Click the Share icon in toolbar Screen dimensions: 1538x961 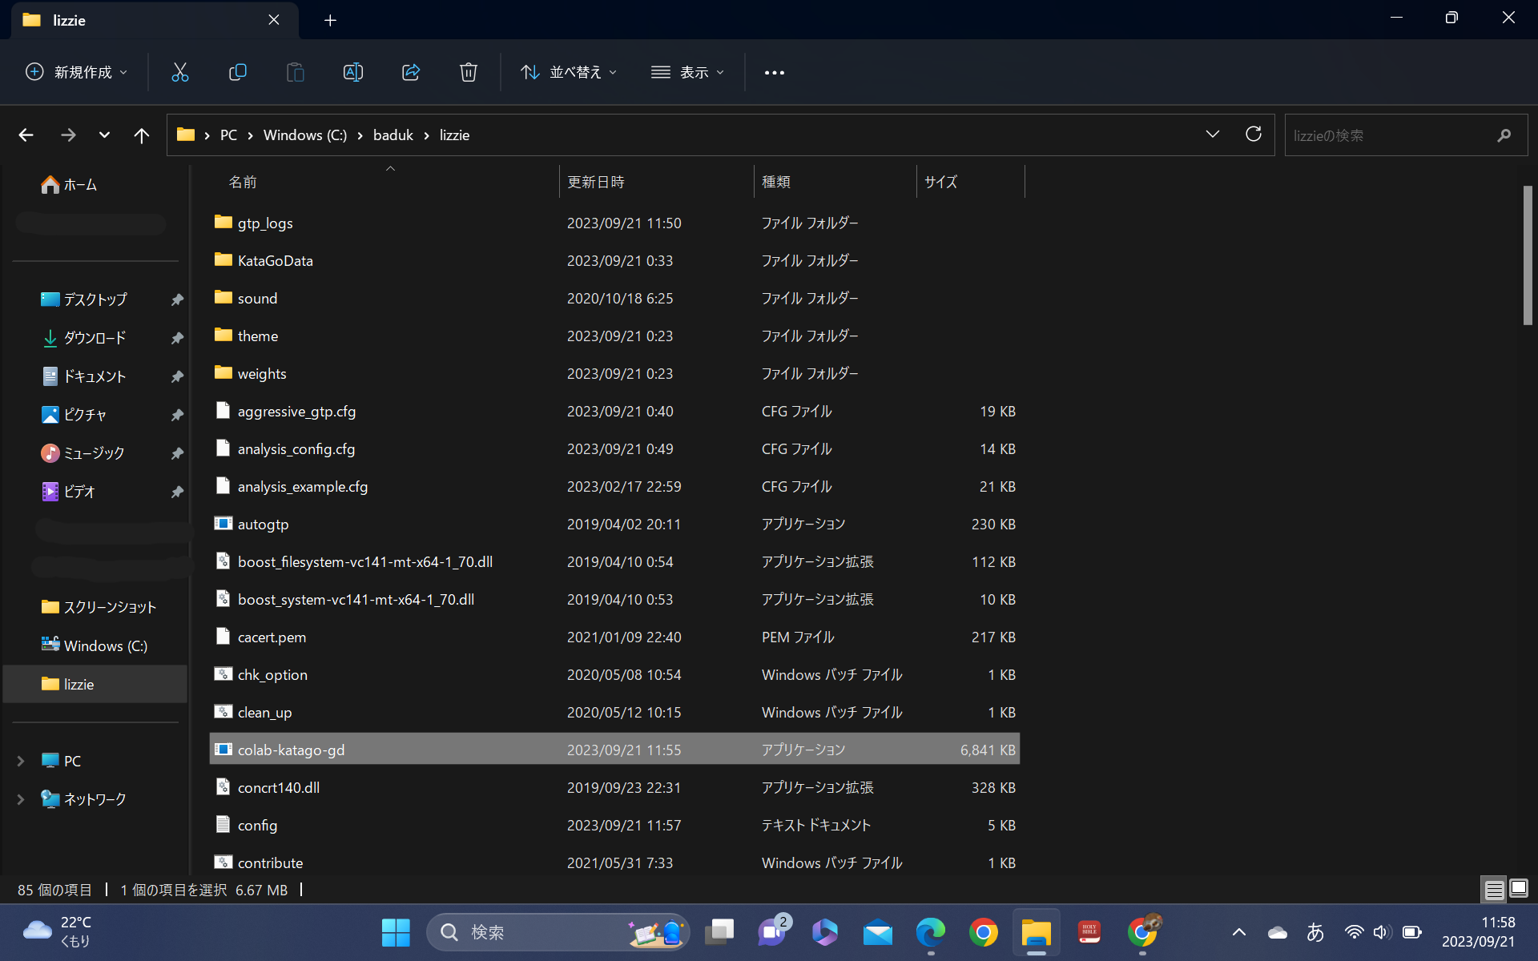[x=411, y=72]
